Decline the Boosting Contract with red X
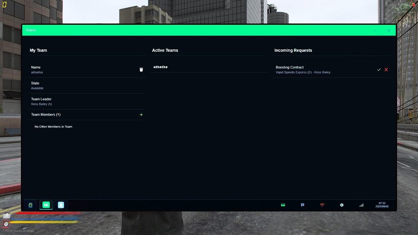Screen dimensions: 418x235 click(x=386, y=69)
